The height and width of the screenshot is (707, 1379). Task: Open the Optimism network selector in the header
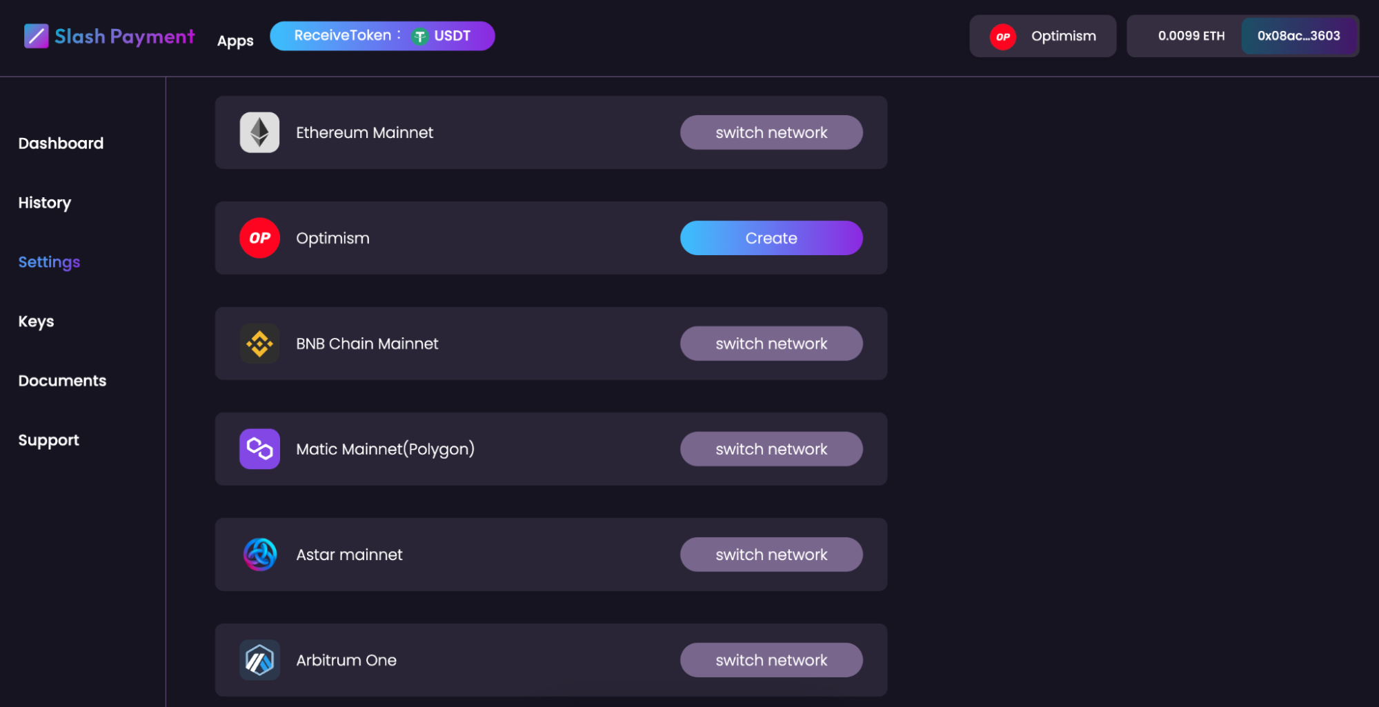1042,36
